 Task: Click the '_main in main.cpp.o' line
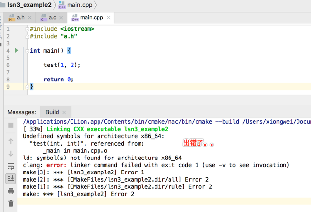[x=75, y=151]
